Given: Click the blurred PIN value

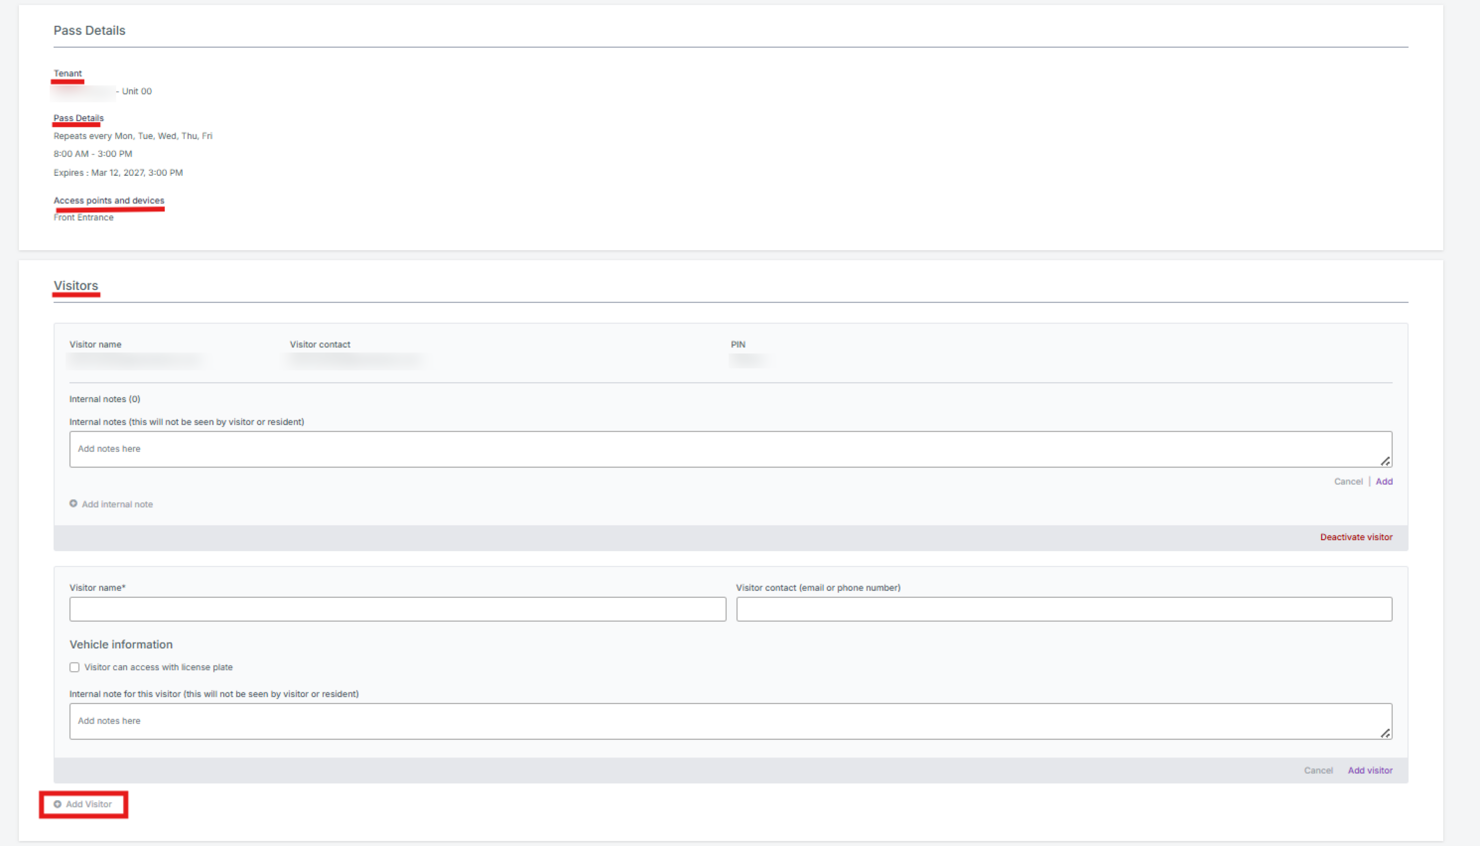Looking at the screenshot, I should pos(747,361).
